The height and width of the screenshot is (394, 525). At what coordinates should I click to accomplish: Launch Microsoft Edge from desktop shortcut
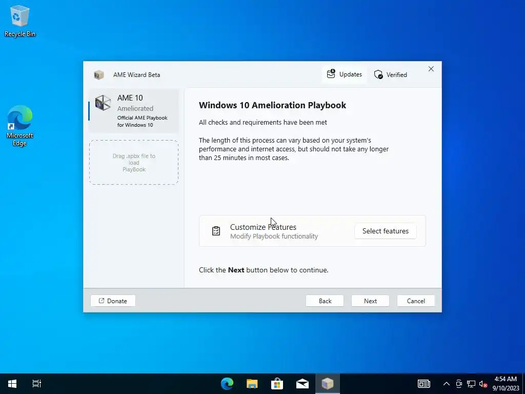[20, 125]
